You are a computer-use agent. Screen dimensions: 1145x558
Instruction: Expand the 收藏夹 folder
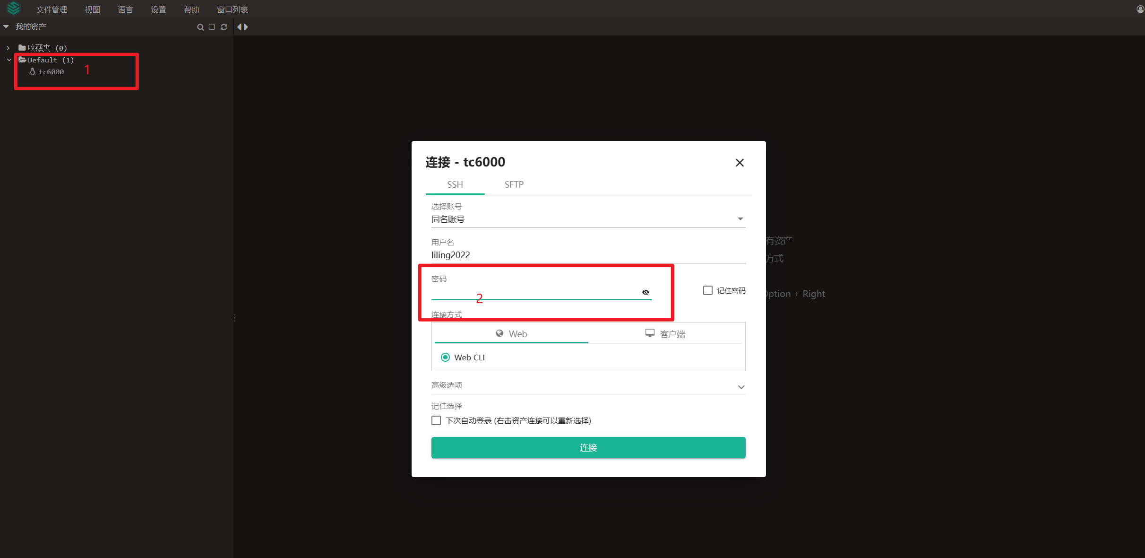click(8, 48)
